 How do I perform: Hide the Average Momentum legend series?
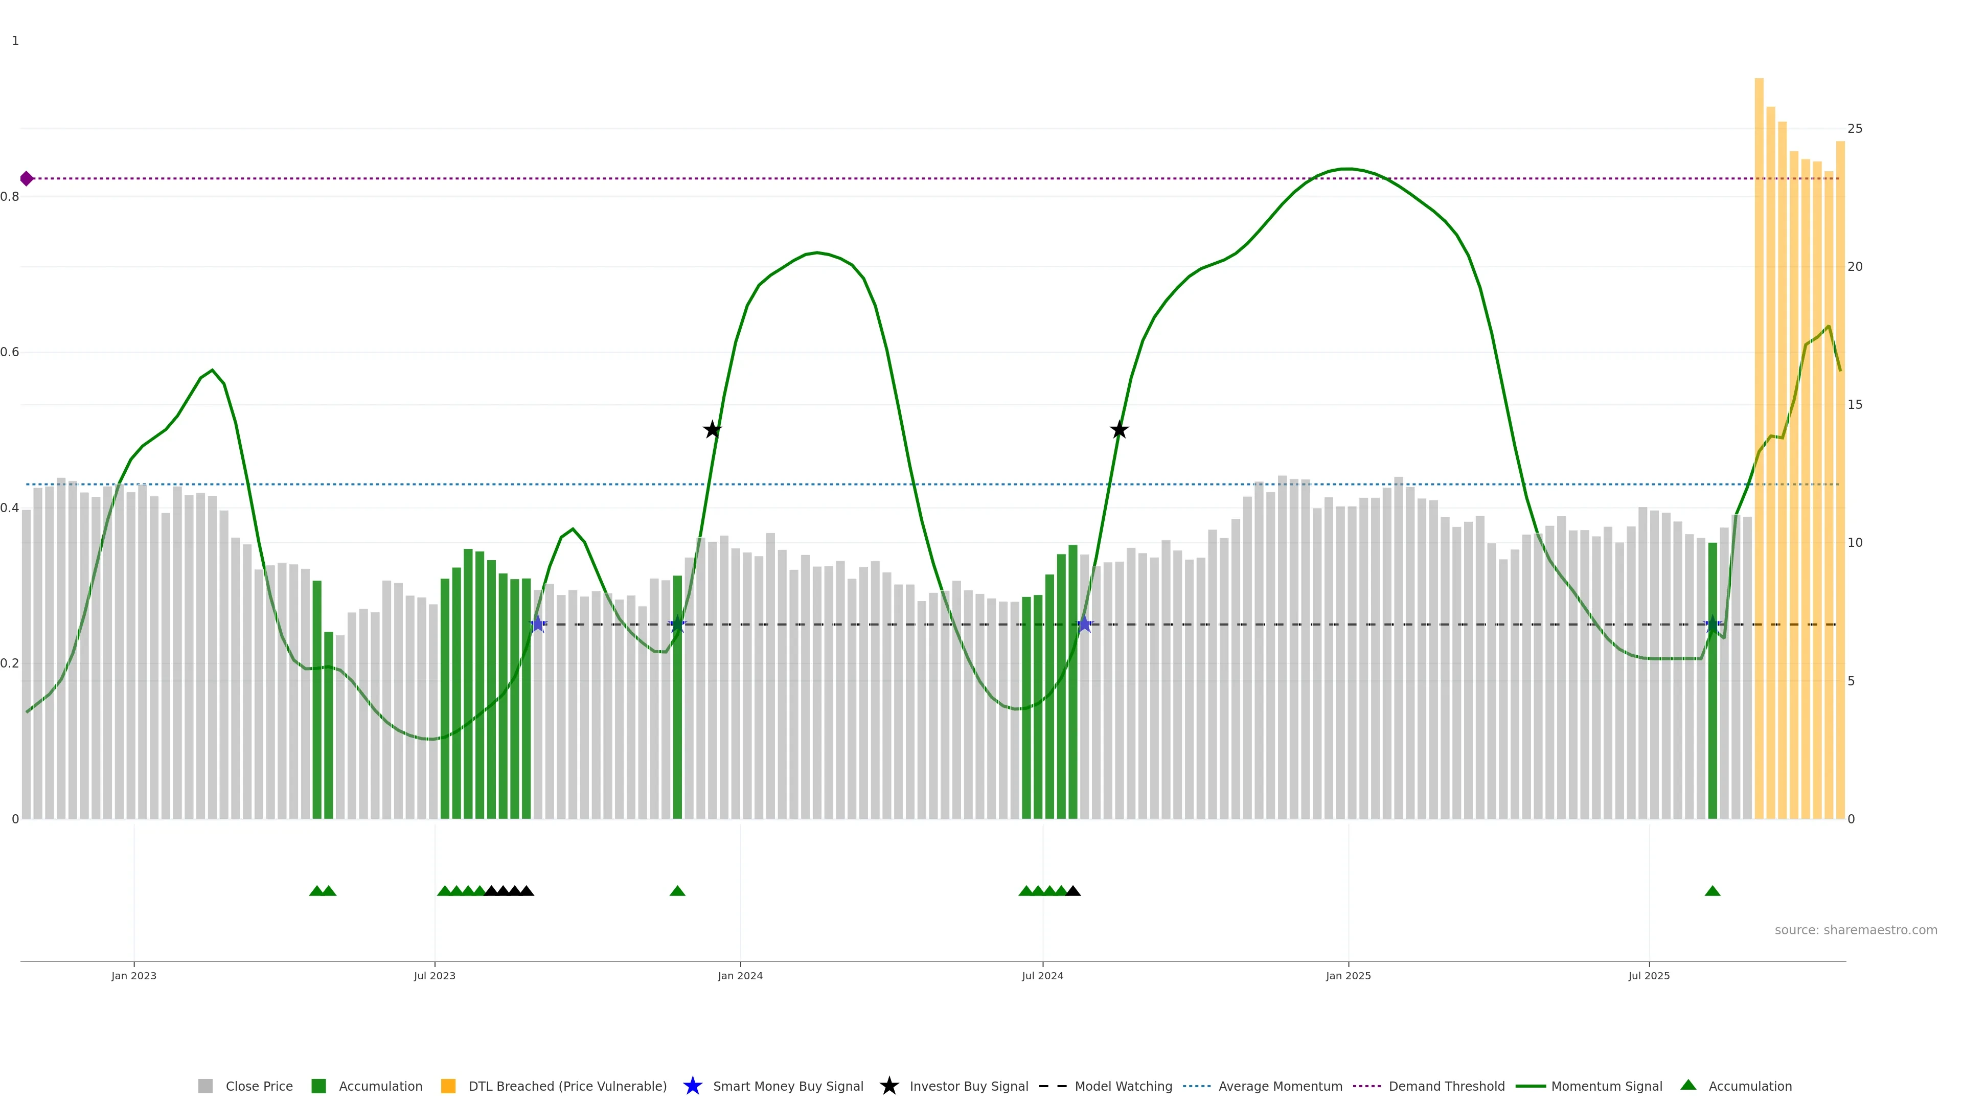[x=1280, y=1086]
